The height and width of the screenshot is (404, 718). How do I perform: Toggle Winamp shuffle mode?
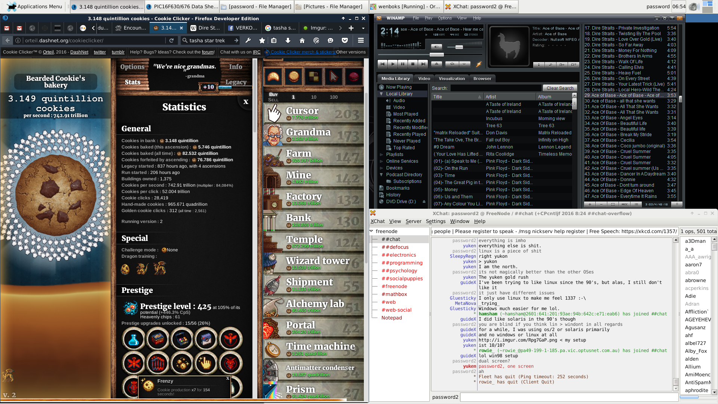click(452, 64)
